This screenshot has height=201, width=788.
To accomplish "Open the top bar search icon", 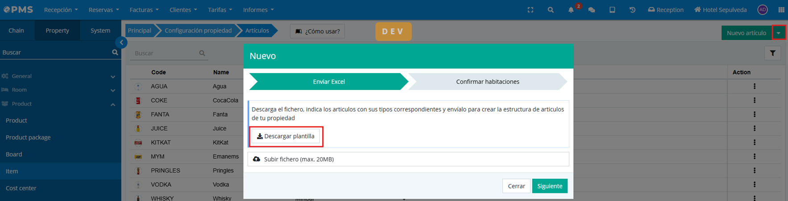I will pos(551,10).
